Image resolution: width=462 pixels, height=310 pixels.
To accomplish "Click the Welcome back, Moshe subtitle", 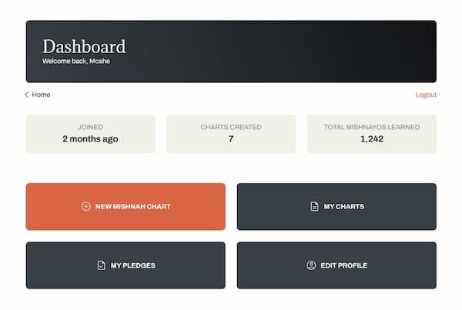I will 76,61.
